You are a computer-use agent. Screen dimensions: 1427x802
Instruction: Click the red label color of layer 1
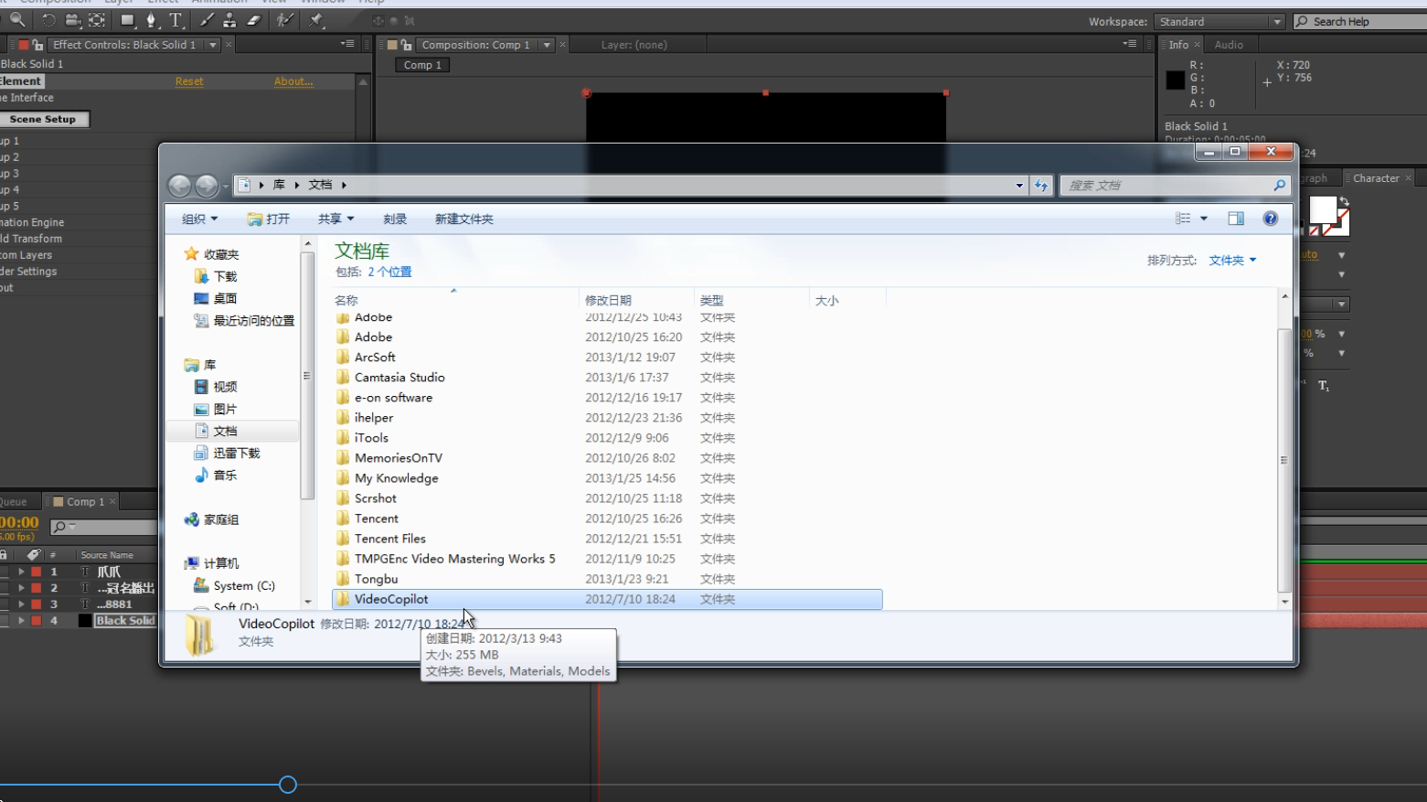pyautogui.click(x=37, y=572)
